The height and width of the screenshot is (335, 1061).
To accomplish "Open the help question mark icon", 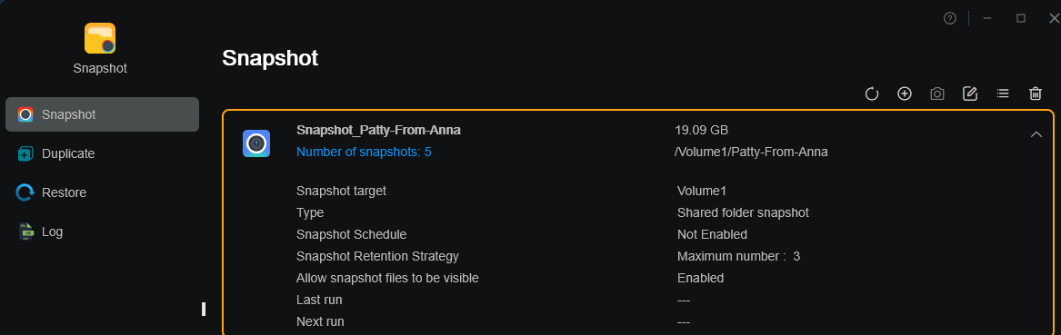I will click(950, 18).
